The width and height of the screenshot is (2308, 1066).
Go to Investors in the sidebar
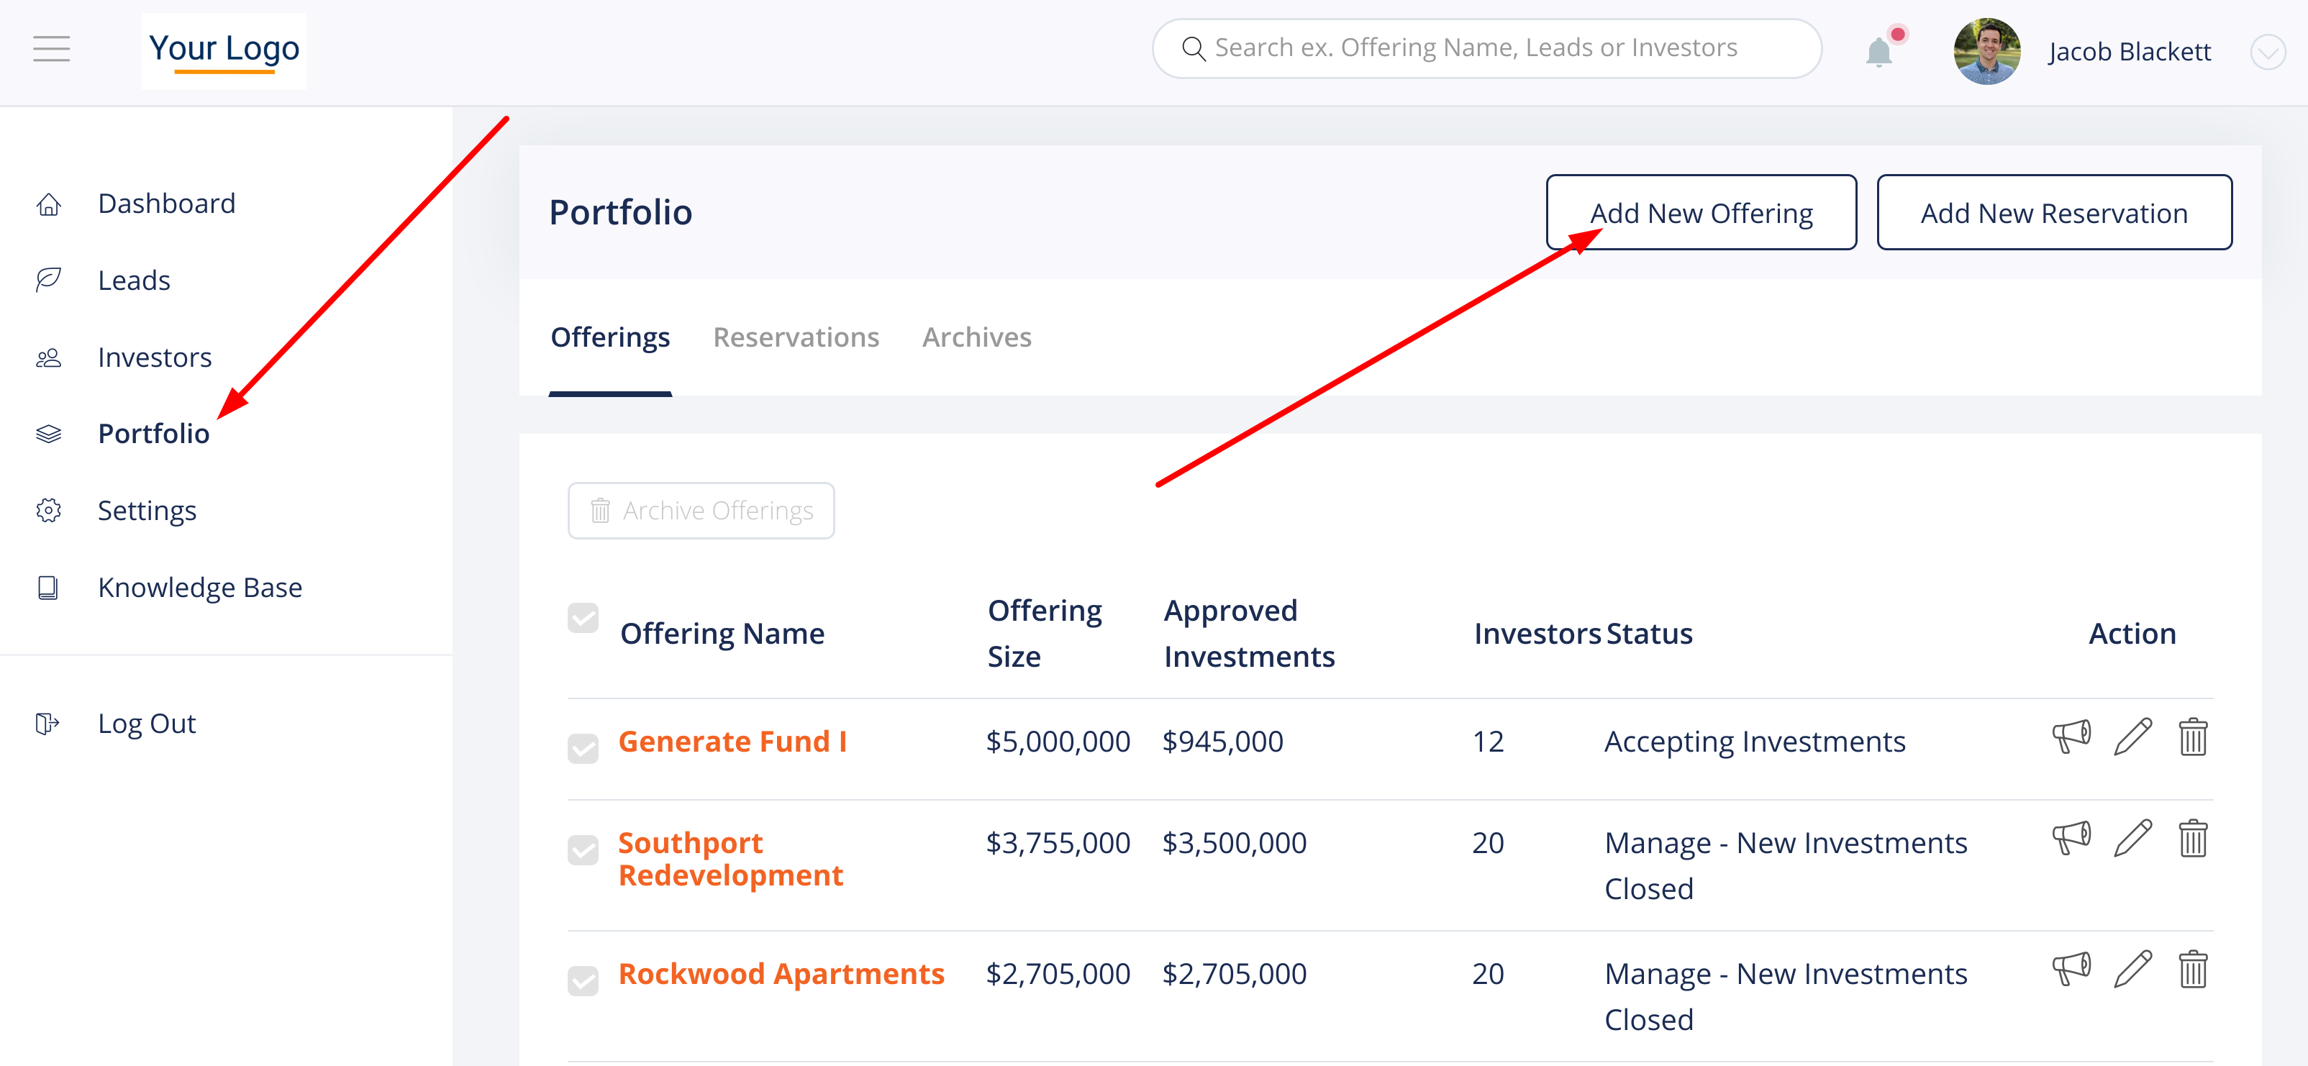click(154, 357)
